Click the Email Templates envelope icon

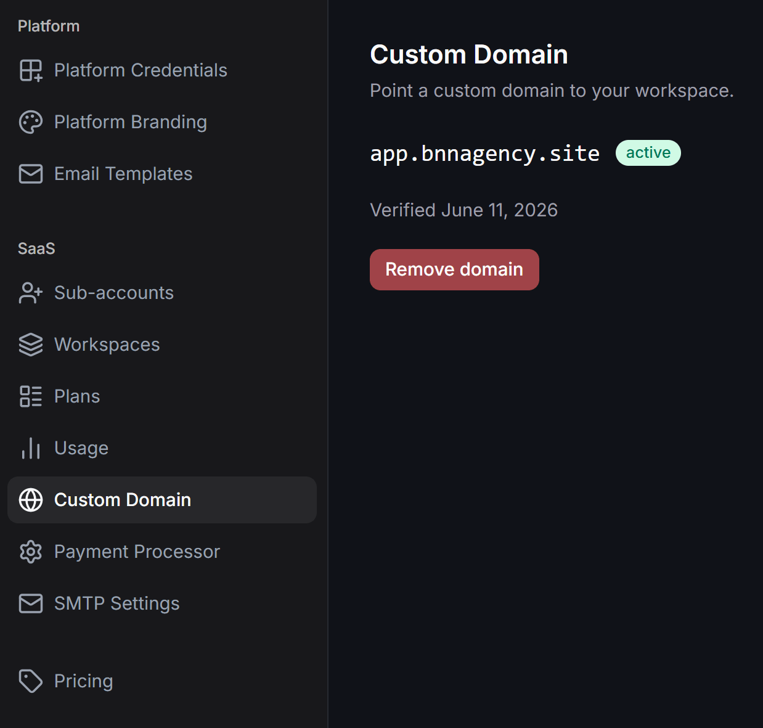(31, 174)
